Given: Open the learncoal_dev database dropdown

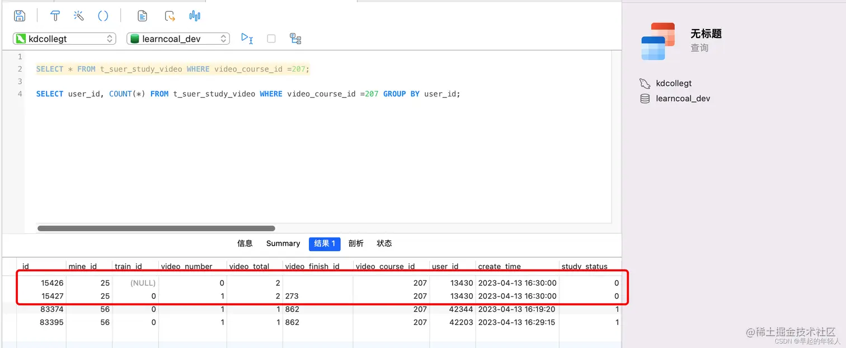Looking at the screenshot, I should click(x=178, y=39).
